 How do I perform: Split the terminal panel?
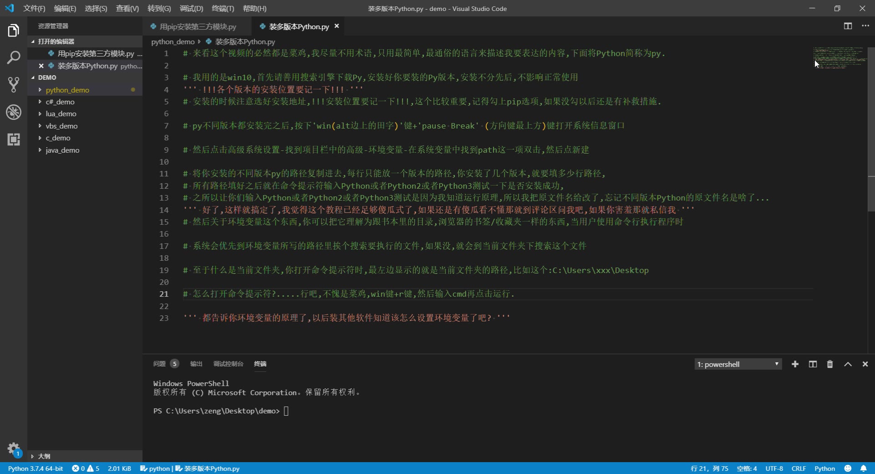[x=812, y=364]
